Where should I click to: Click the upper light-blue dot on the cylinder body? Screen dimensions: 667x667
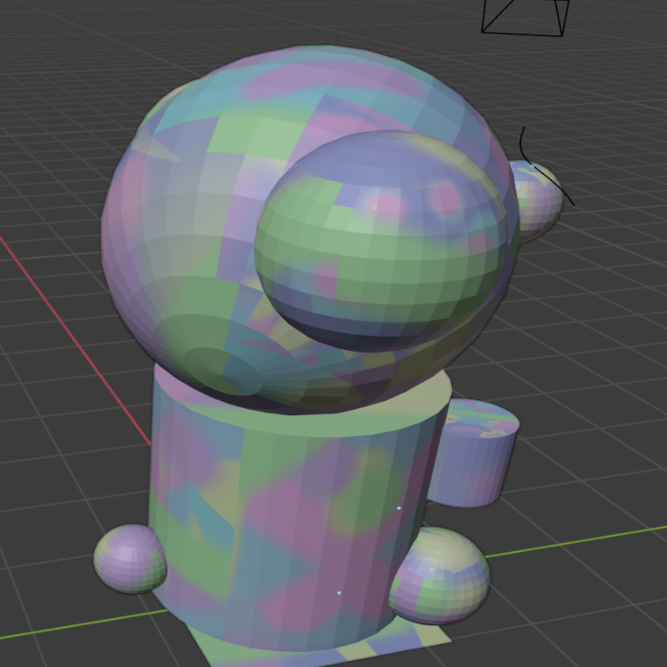399,508
